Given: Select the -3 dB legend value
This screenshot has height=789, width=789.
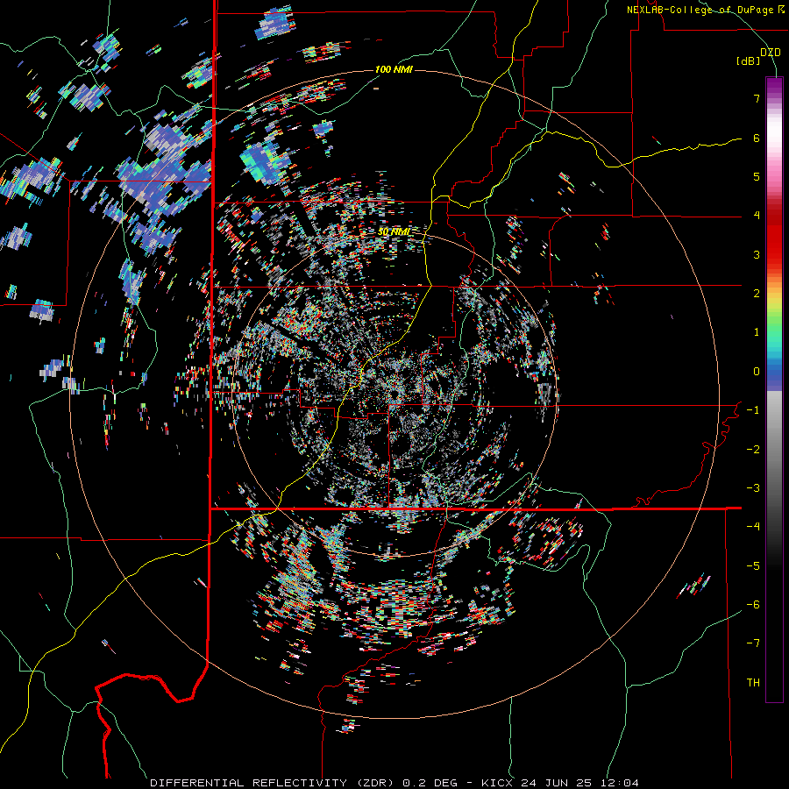Looking at the screenshot, I should coord(753,488).
